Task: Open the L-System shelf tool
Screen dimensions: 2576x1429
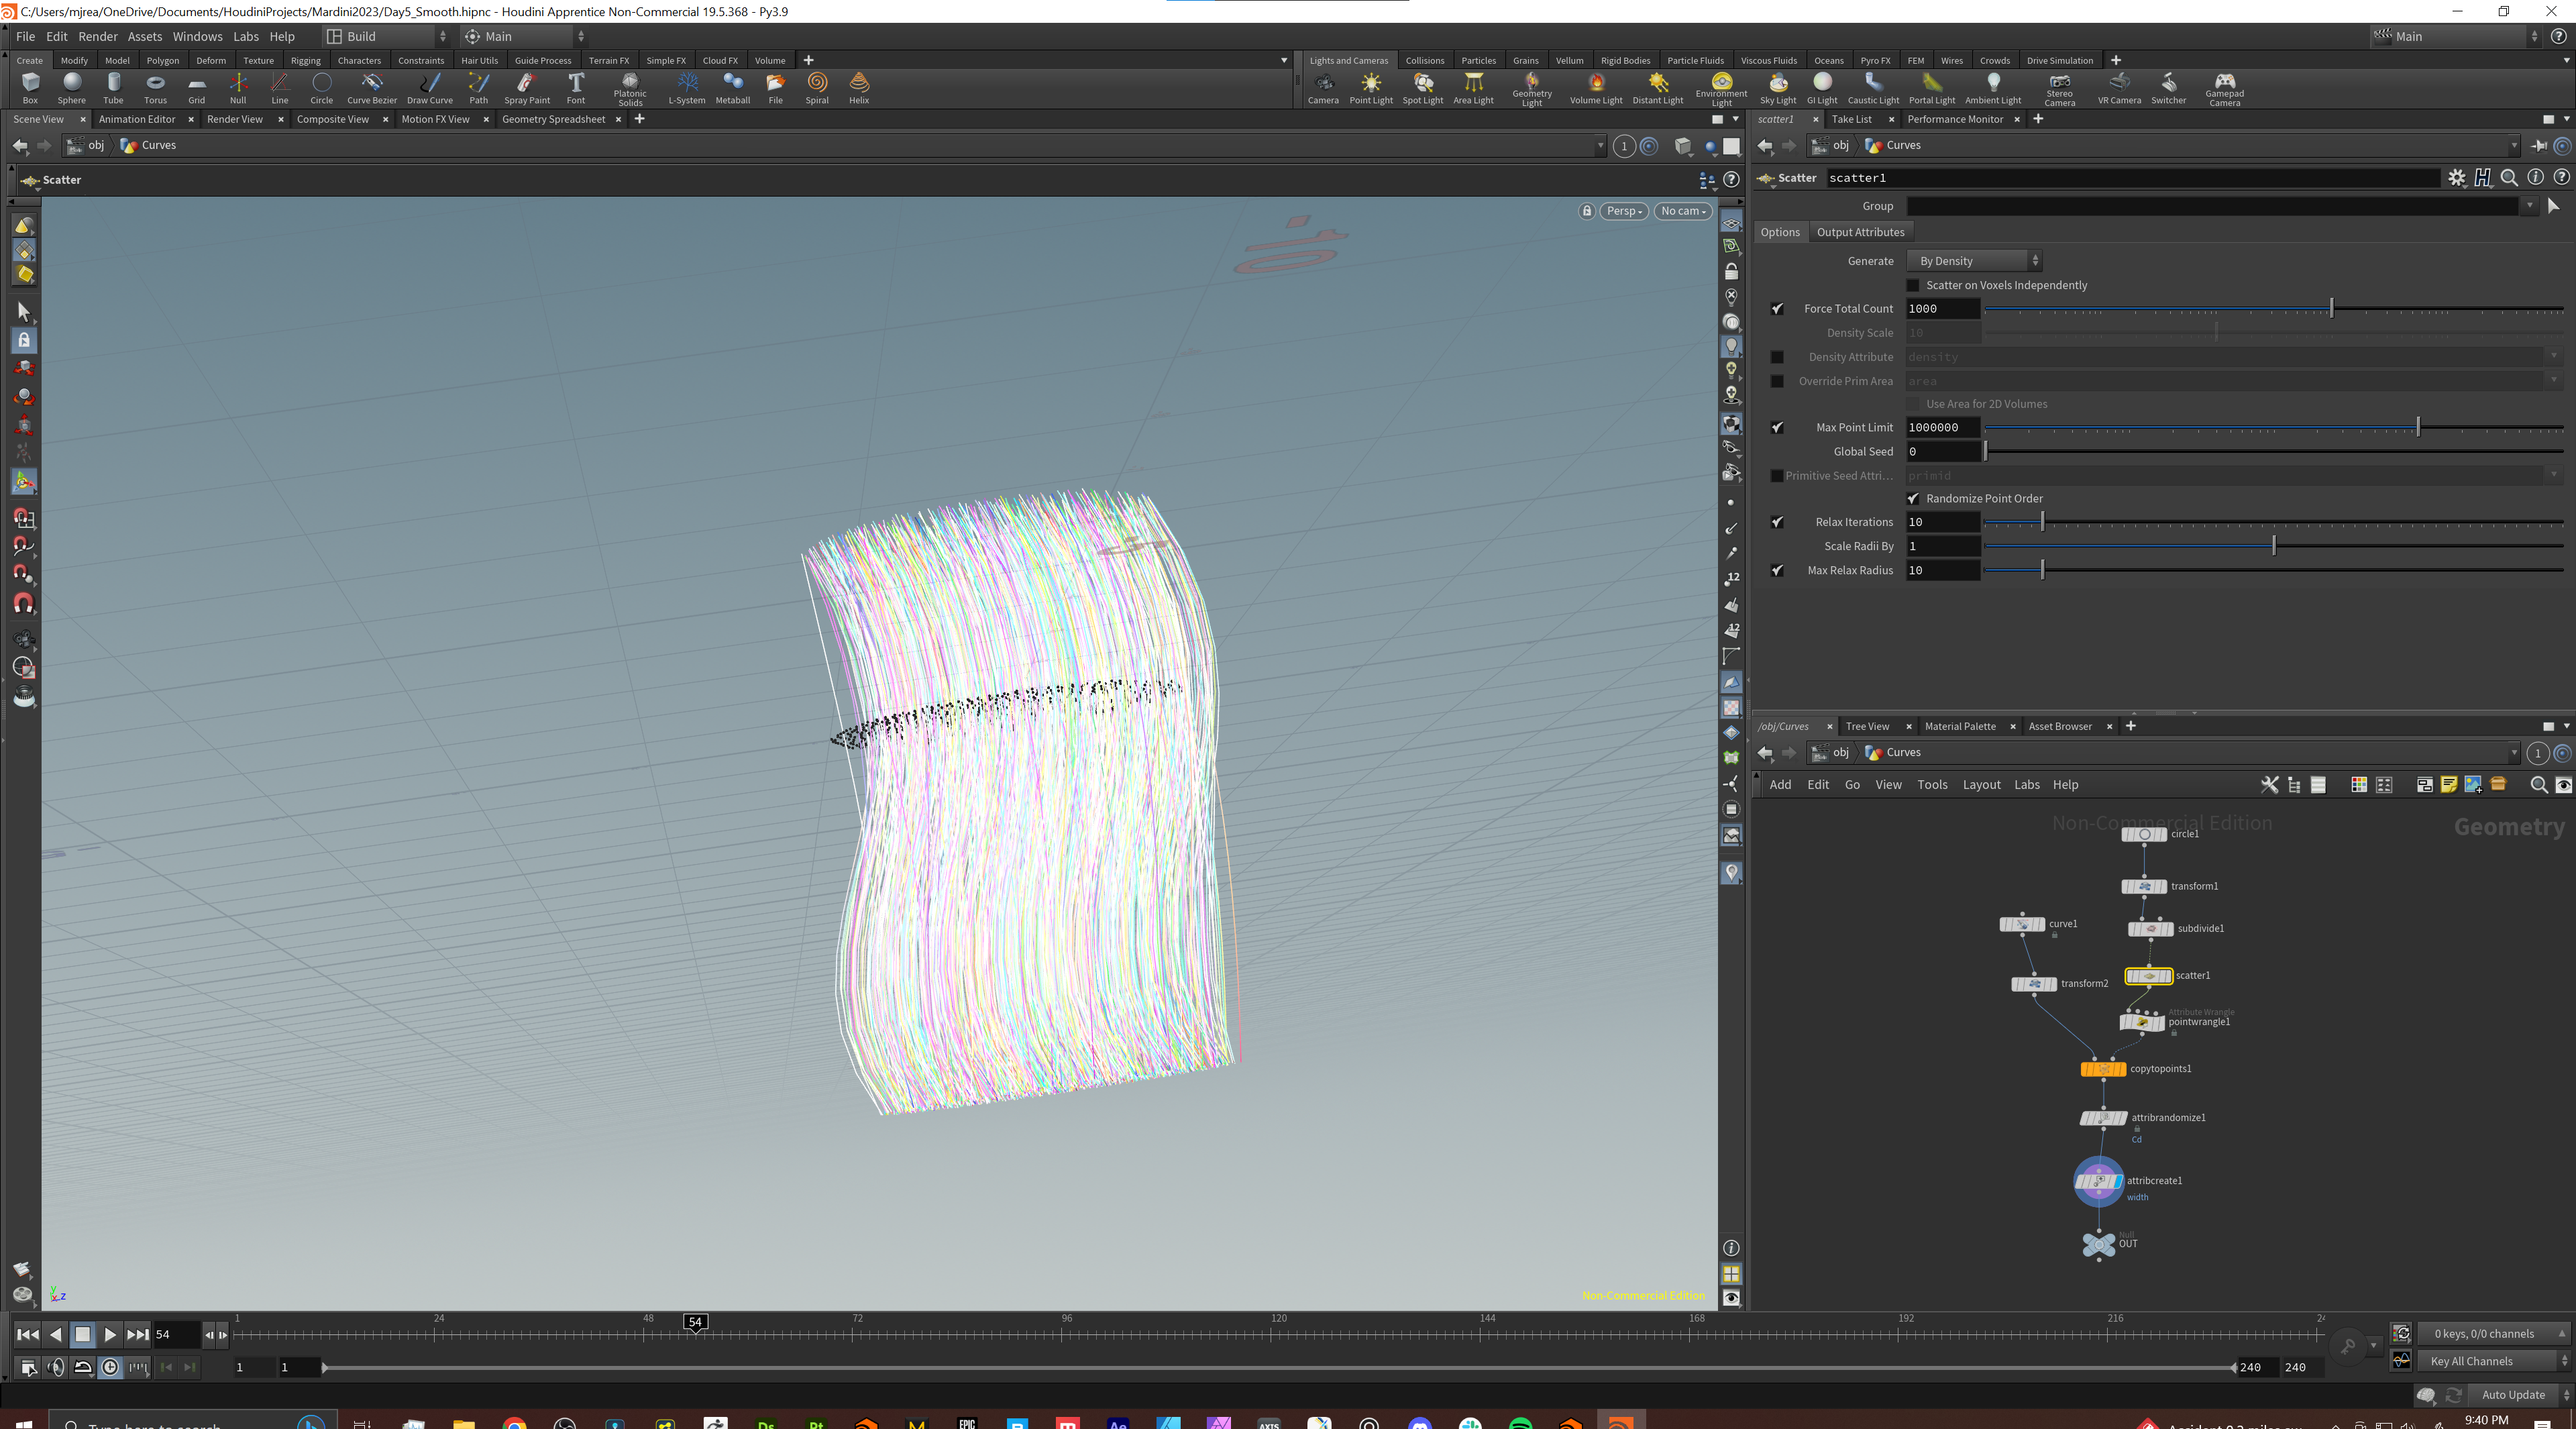Action: tap(687, 88)
